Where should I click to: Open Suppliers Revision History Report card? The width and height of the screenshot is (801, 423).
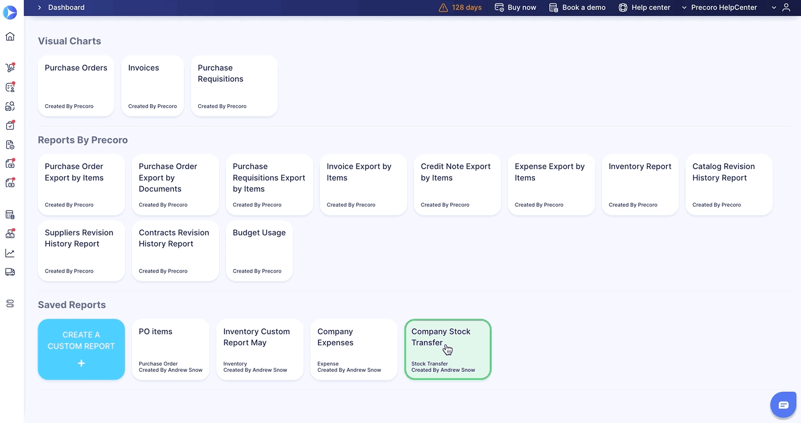[81, 251]
